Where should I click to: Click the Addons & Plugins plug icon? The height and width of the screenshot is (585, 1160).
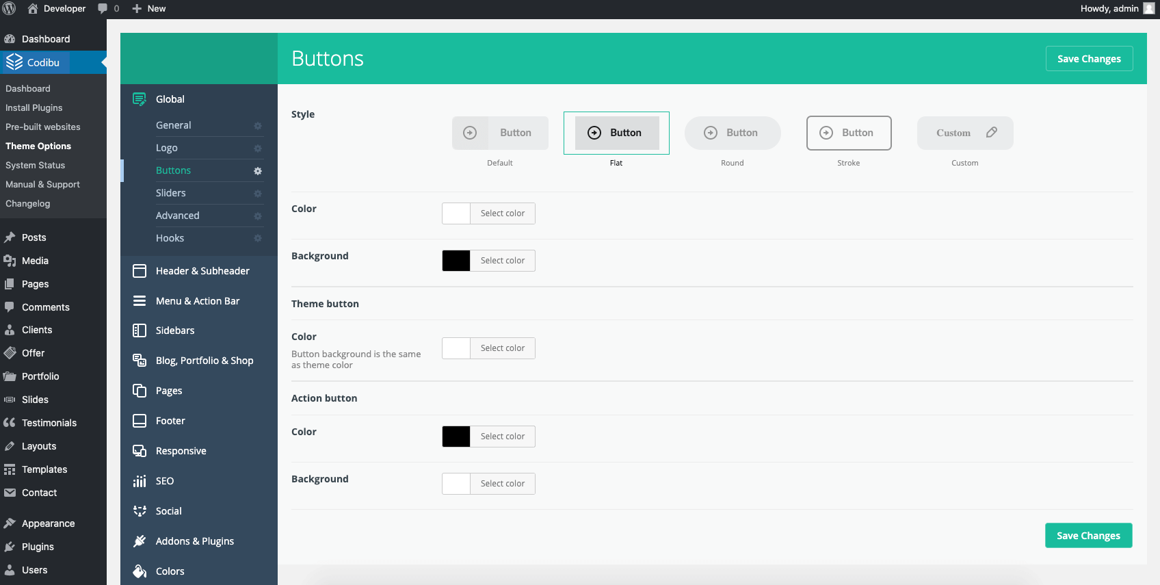click(140, 541)
